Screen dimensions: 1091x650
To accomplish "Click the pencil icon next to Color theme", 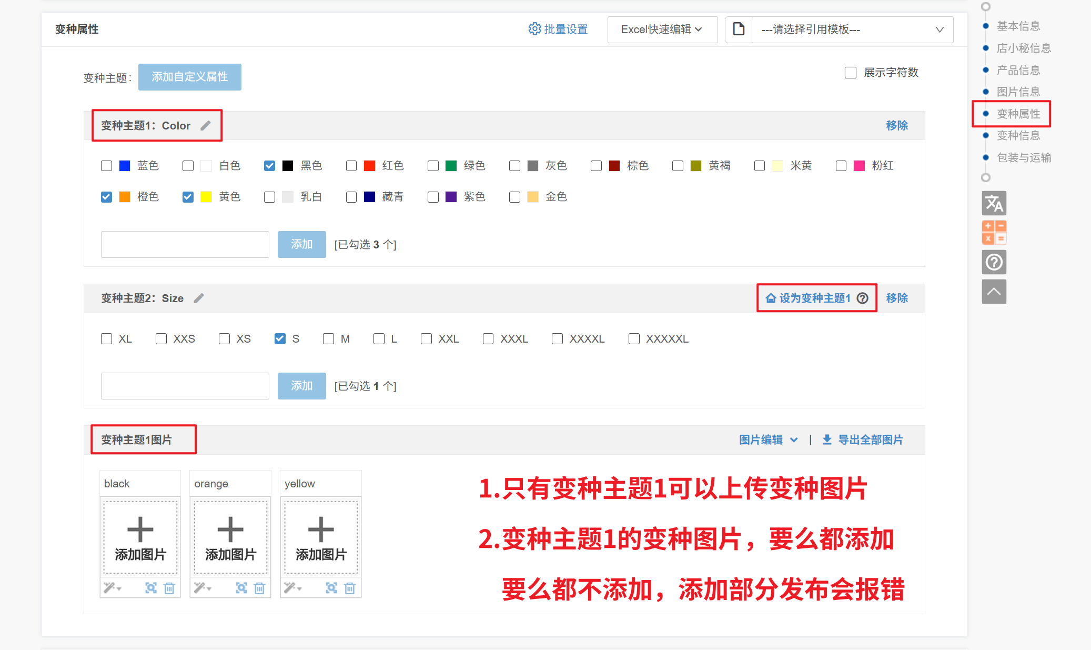I will (x=206, y=125).
